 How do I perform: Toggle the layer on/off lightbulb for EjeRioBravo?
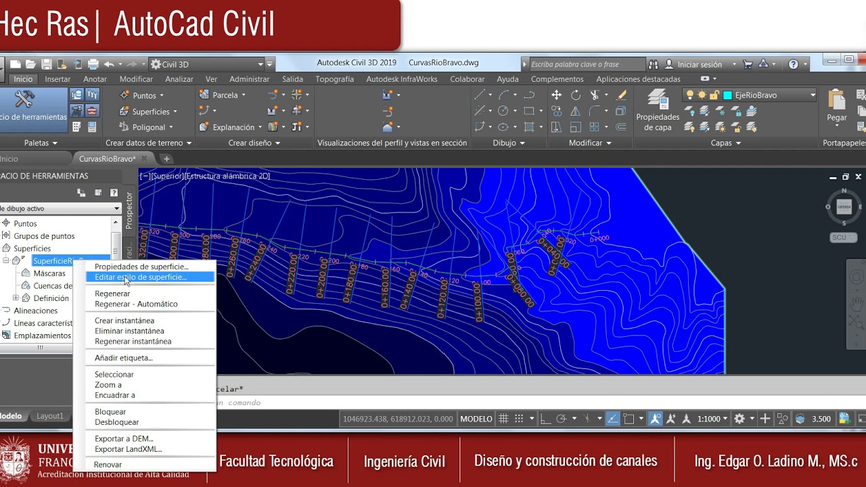[691, 95]
